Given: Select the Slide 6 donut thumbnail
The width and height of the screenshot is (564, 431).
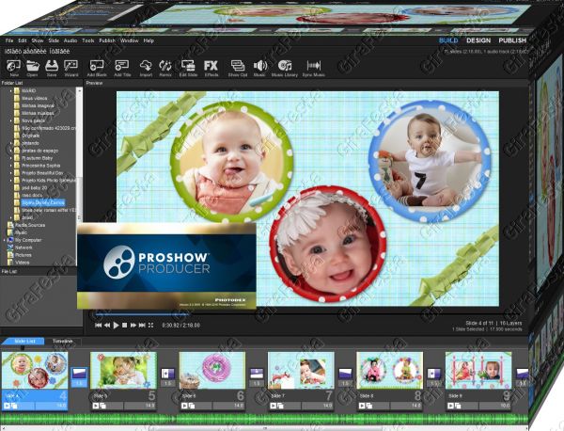Looking at the screenshot, I should click(x=212, y=371).
